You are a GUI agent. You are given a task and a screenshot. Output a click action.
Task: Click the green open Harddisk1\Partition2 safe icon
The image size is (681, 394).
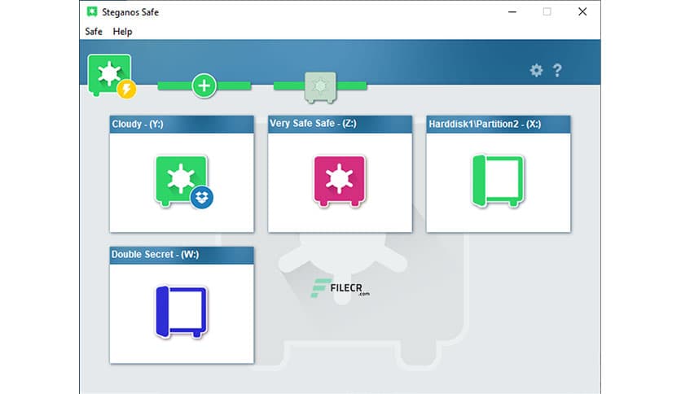(x=499, y=181)
